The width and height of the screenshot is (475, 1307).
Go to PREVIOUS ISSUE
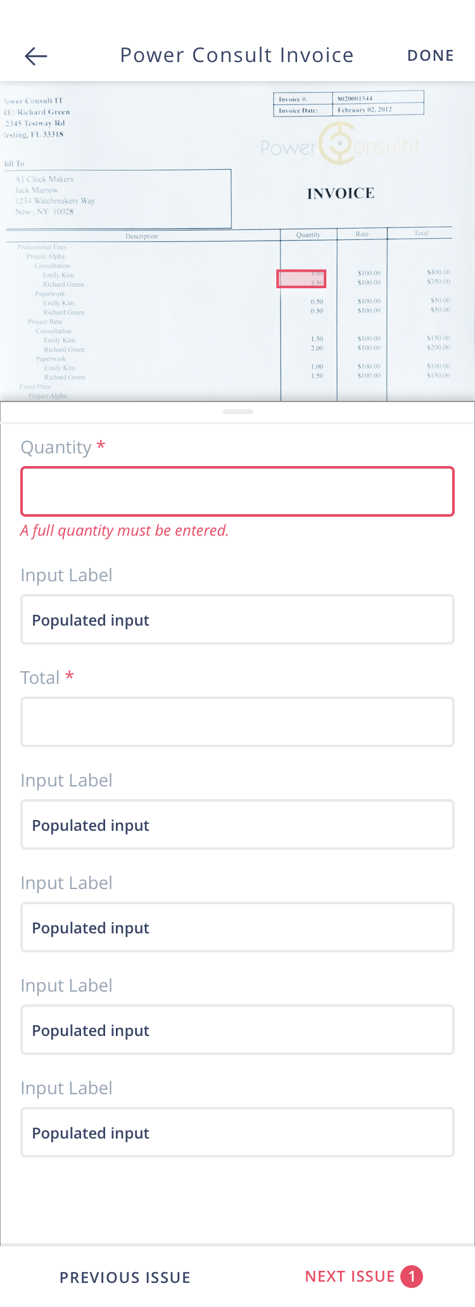click(125, 1277)
